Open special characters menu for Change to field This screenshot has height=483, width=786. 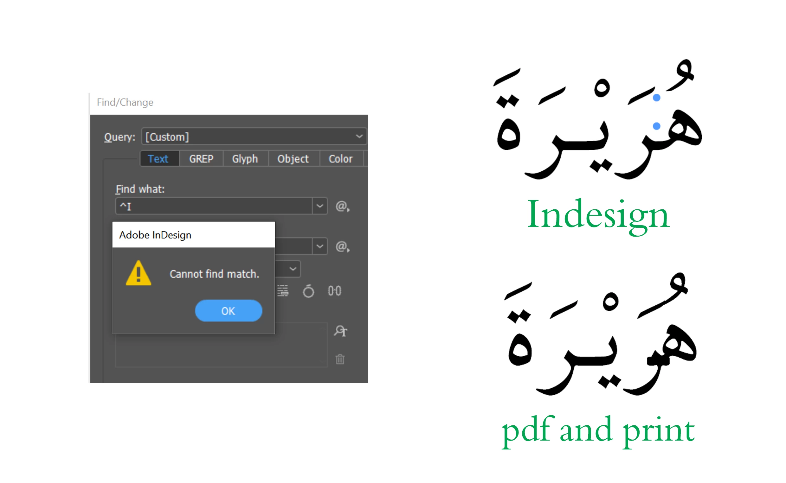coord(342,247)
